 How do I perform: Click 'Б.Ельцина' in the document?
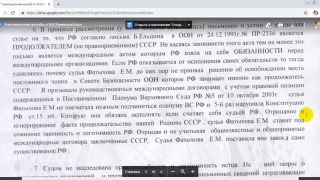click(148, 36)
